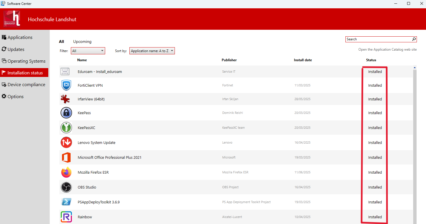Select the Mozilla Firefox ESR icon
The width and height of the screenshot is (426, 224).
(66, 172)
